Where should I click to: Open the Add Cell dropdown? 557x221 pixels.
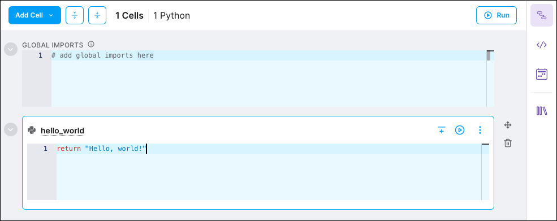pos(34,15)
